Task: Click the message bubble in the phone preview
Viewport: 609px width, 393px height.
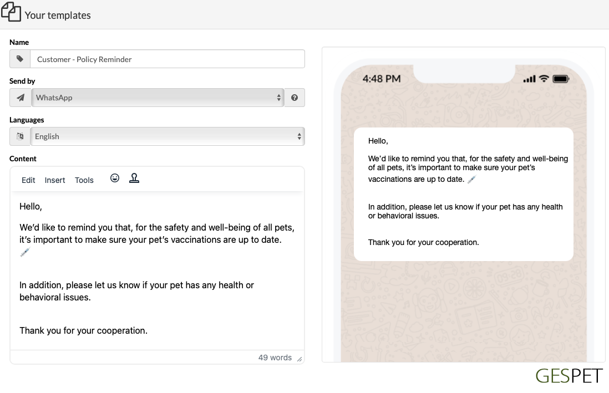Action: 464,193
